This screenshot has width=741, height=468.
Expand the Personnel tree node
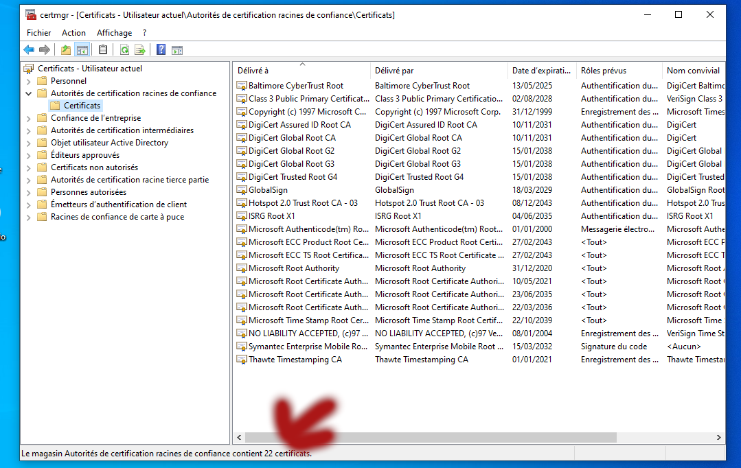29,81
